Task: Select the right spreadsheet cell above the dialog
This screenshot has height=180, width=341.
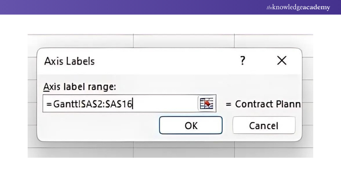Action: pyautogui.click(x=273, y=41)
